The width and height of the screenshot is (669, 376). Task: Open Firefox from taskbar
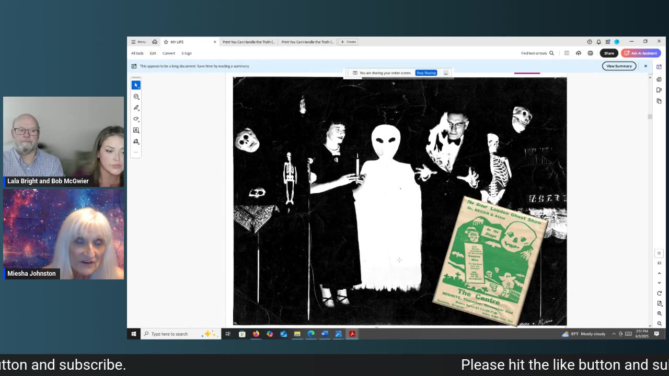(x=256, y=334)
